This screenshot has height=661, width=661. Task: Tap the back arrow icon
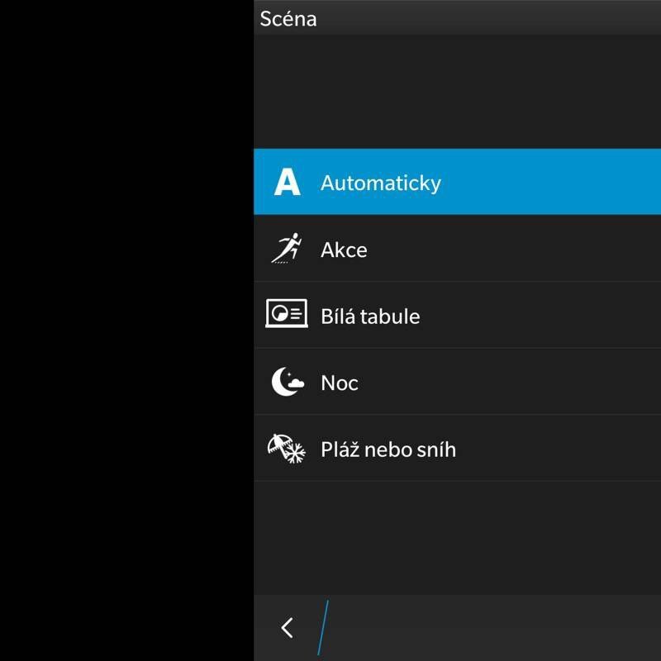click(287, 628)
